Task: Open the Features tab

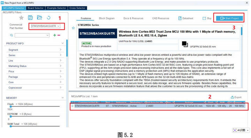Action: [x=86, y=18]
